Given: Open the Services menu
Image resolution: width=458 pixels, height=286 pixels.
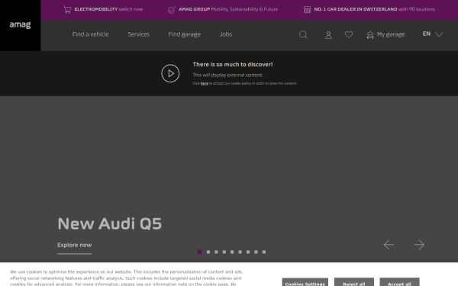Looking at the screenshot, I should [x=138, y=34].
